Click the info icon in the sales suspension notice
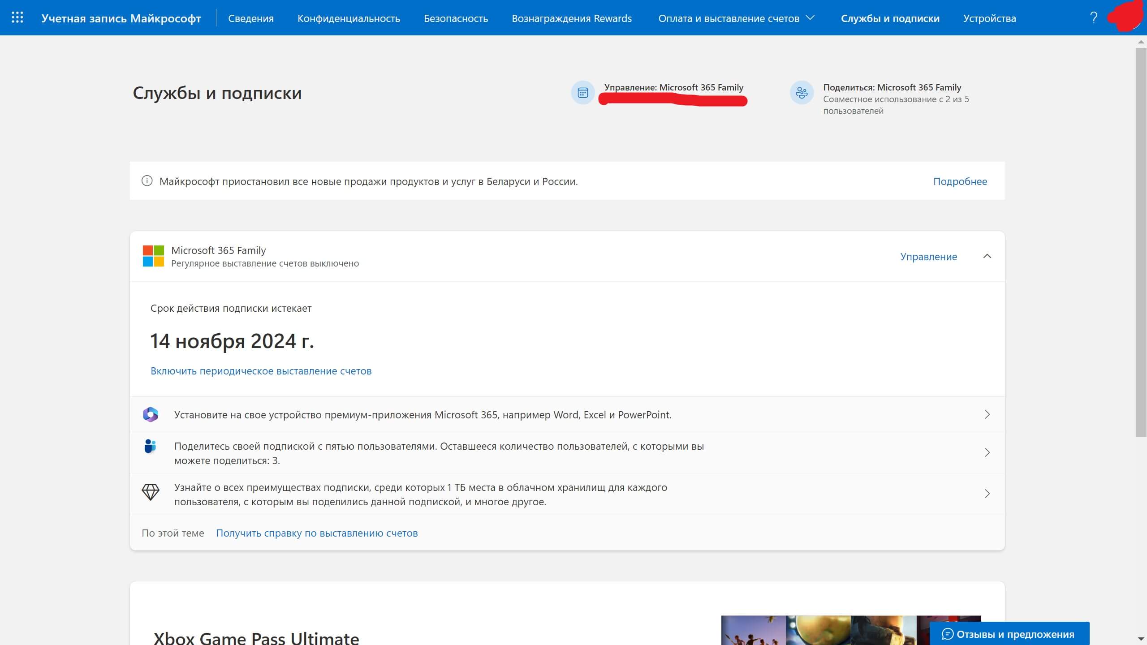The width and height of the screenshot is (1147, 645). click(x=147, y=181)
